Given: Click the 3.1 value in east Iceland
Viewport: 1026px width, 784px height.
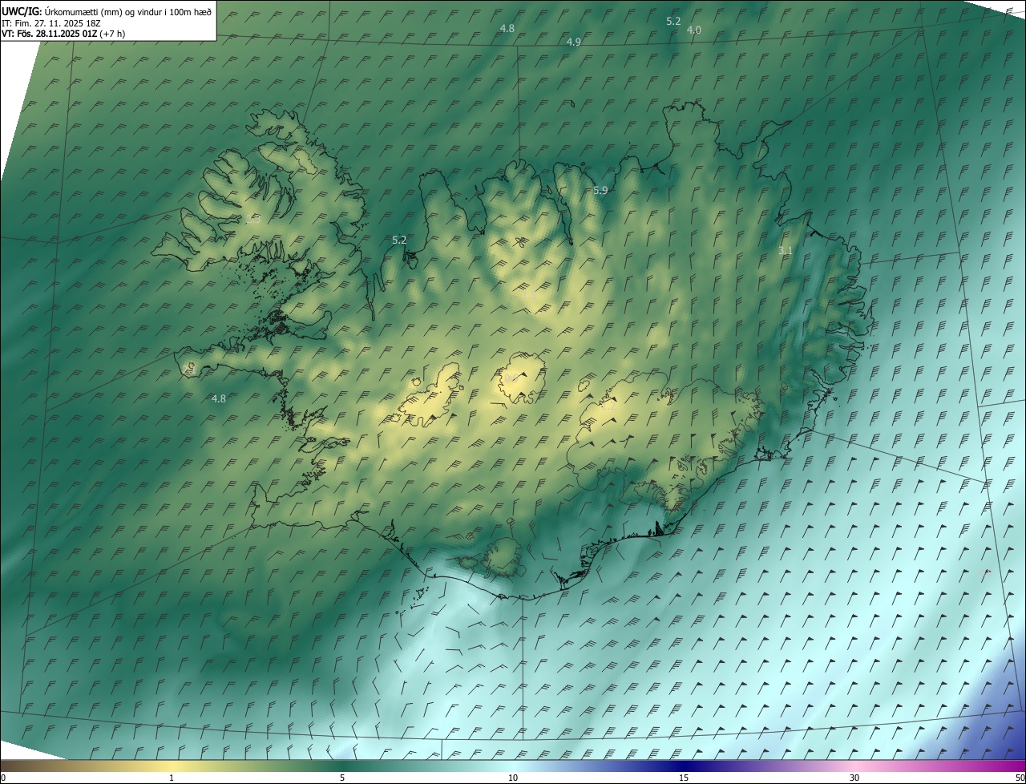Looking at the screenshot, I should (786, 251).
